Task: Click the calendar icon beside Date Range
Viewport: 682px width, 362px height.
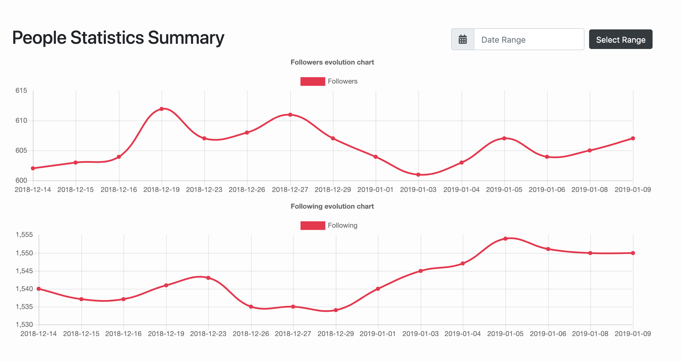Action: [462, 39]
